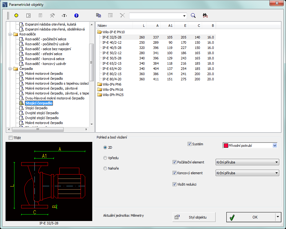Click icon beside Expanzní nádoba otevřená, obdélníková
The height and width of the screenshot is (229, 286).
click(22, 29)
